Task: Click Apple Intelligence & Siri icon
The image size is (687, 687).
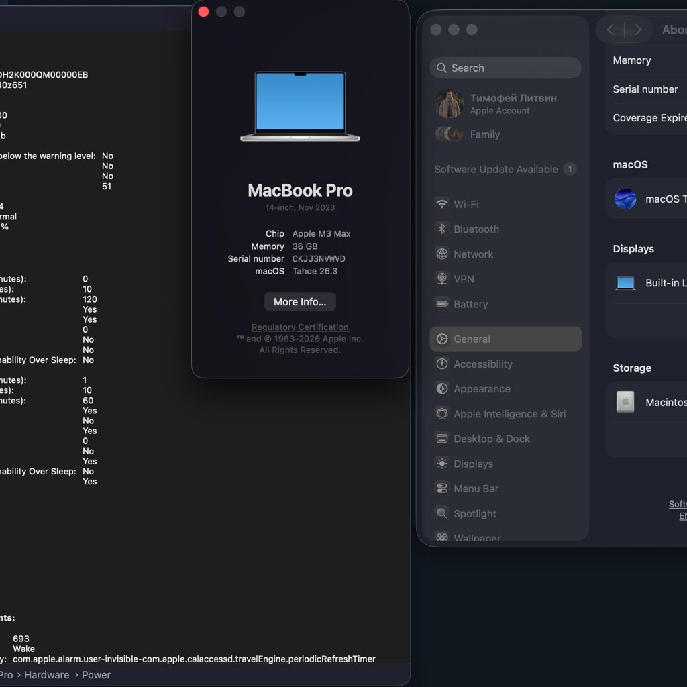Action: click(441, 414)
